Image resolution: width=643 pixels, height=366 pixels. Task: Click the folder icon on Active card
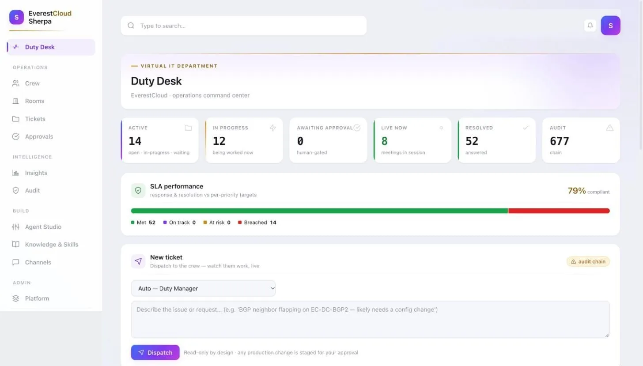point(188,128)
